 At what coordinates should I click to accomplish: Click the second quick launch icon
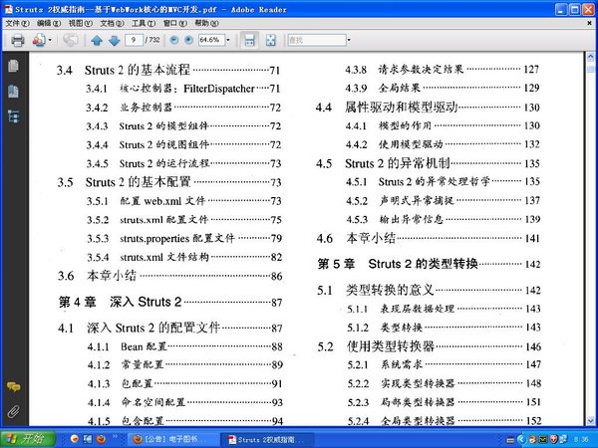(x=88, y=439)
